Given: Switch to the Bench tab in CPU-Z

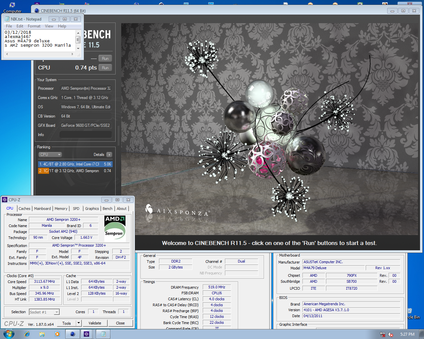Looking at the screenshot, I should coord(108,209).
